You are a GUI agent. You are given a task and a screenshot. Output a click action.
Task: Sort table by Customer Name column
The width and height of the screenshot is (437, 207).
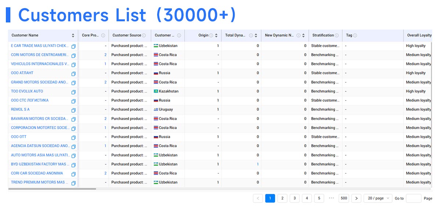point(73,36)
